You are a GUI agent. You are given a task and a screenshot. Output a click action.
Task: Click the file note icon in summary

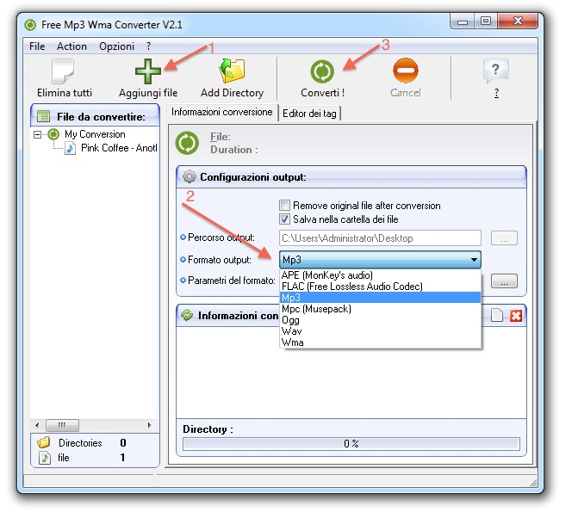(45, 458)
